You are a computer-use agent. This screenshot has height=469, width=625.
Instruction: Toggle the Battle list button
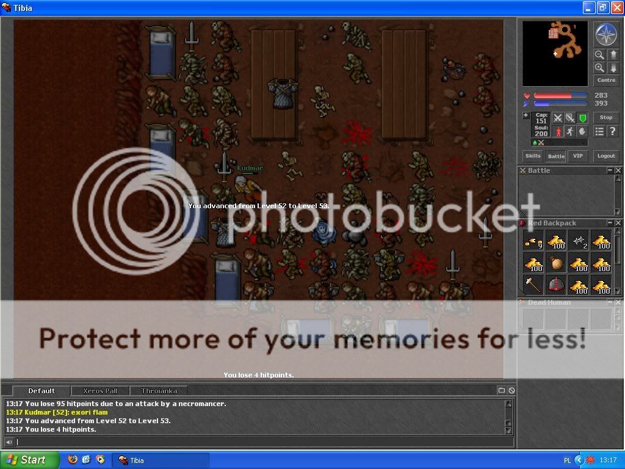[x=556, y=156]
